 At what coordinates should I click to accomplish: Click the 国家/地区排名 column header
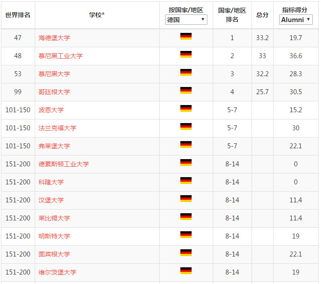point(232,15)
